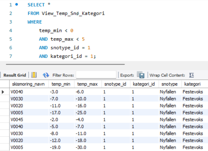Select temp_max cell -18.0
Screen dimensions: 208x151
pyautogui.click(x=88, y=141)
